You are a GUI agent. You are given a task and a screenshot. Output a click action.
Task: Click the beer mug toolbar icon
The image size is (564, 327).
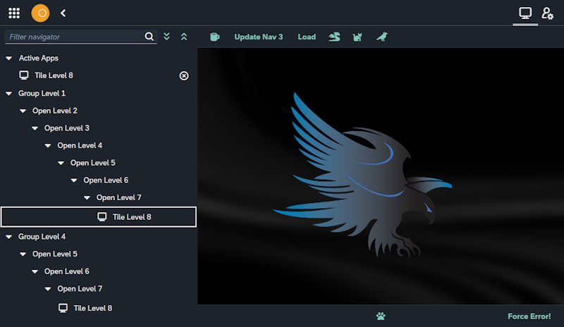pyautogui.click(x=215, y=37)
